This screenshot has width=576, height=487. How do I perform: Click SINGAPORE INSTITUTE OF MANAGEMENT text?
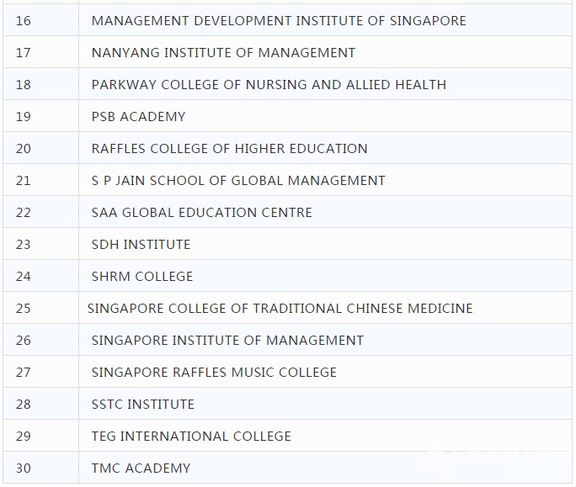pos(227,340)
